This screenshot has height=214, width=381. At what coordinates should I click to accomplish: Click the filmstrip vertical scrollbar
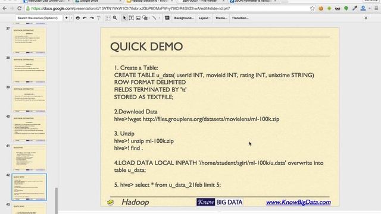click(57, 200)
